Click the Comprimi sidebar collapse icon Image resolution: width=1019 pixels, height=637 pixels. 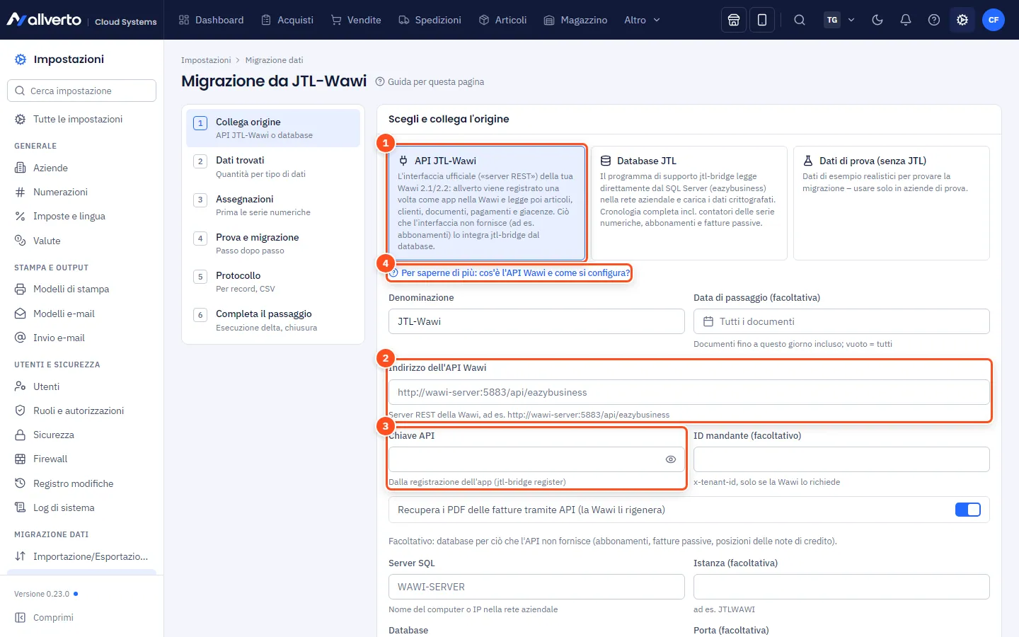tap(21, 617)
